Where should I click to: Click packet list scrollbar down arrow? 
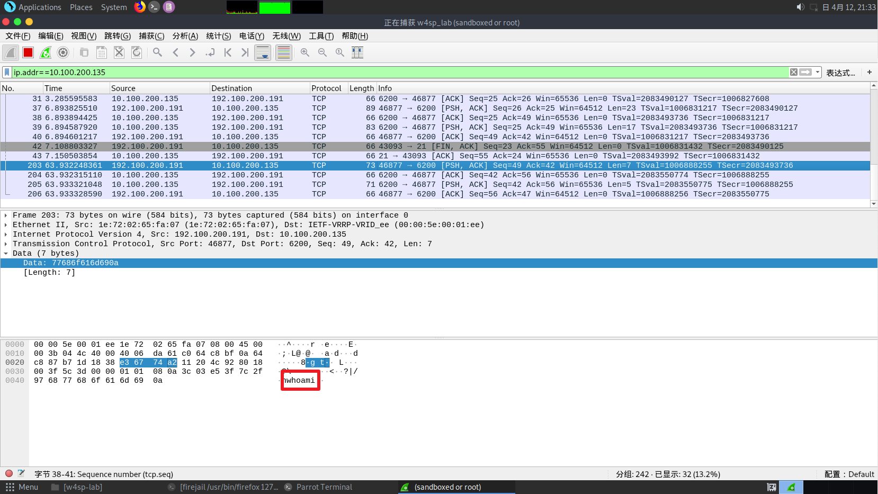coord(874,204)
